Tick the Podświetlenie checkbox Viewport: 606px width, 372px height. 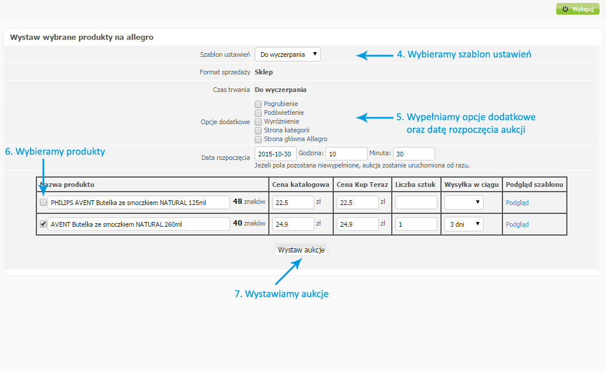(258, 113)
